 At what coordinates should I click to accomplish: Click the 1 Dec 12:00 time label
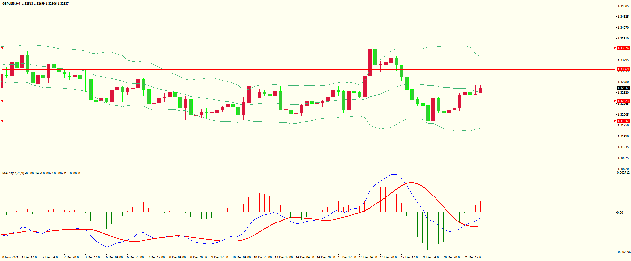tap(30, 257)
